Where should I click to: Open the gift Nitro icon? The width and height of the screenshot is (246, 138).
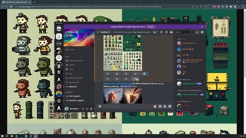[155, 107]
